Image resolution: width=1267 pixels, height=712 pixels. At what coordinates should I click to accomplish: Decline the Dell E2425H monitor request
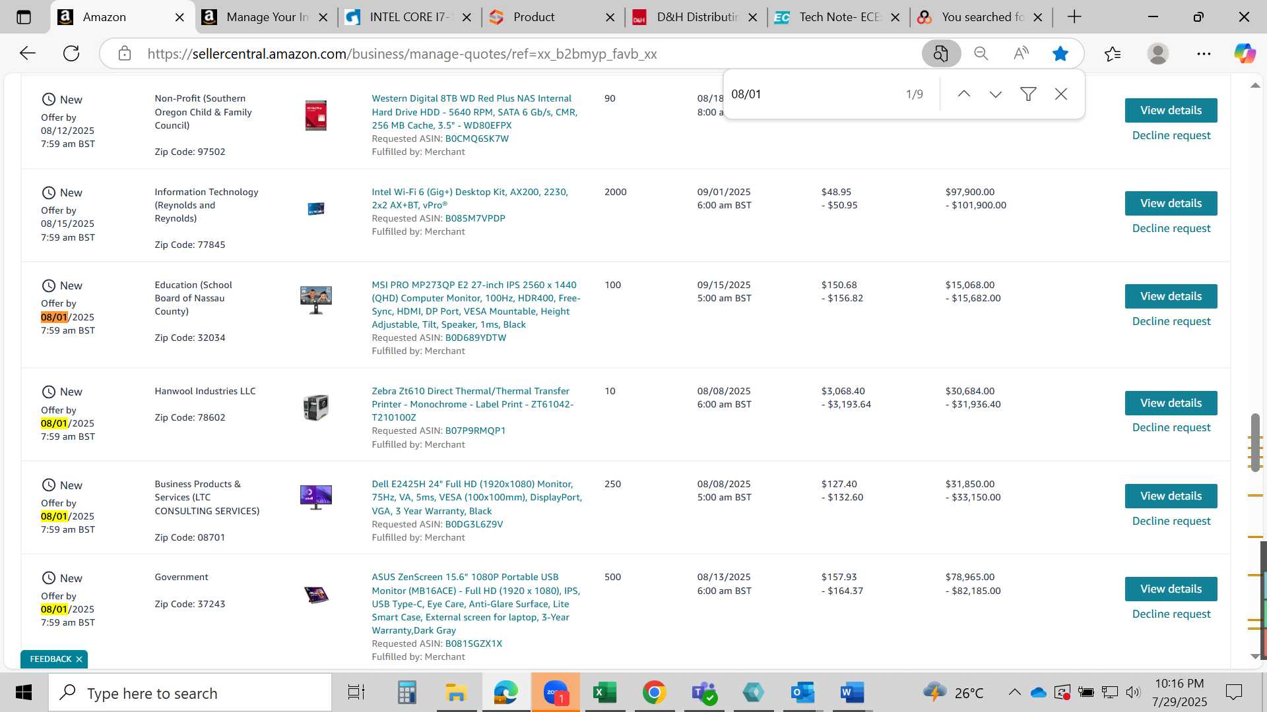coord(1171,521)
